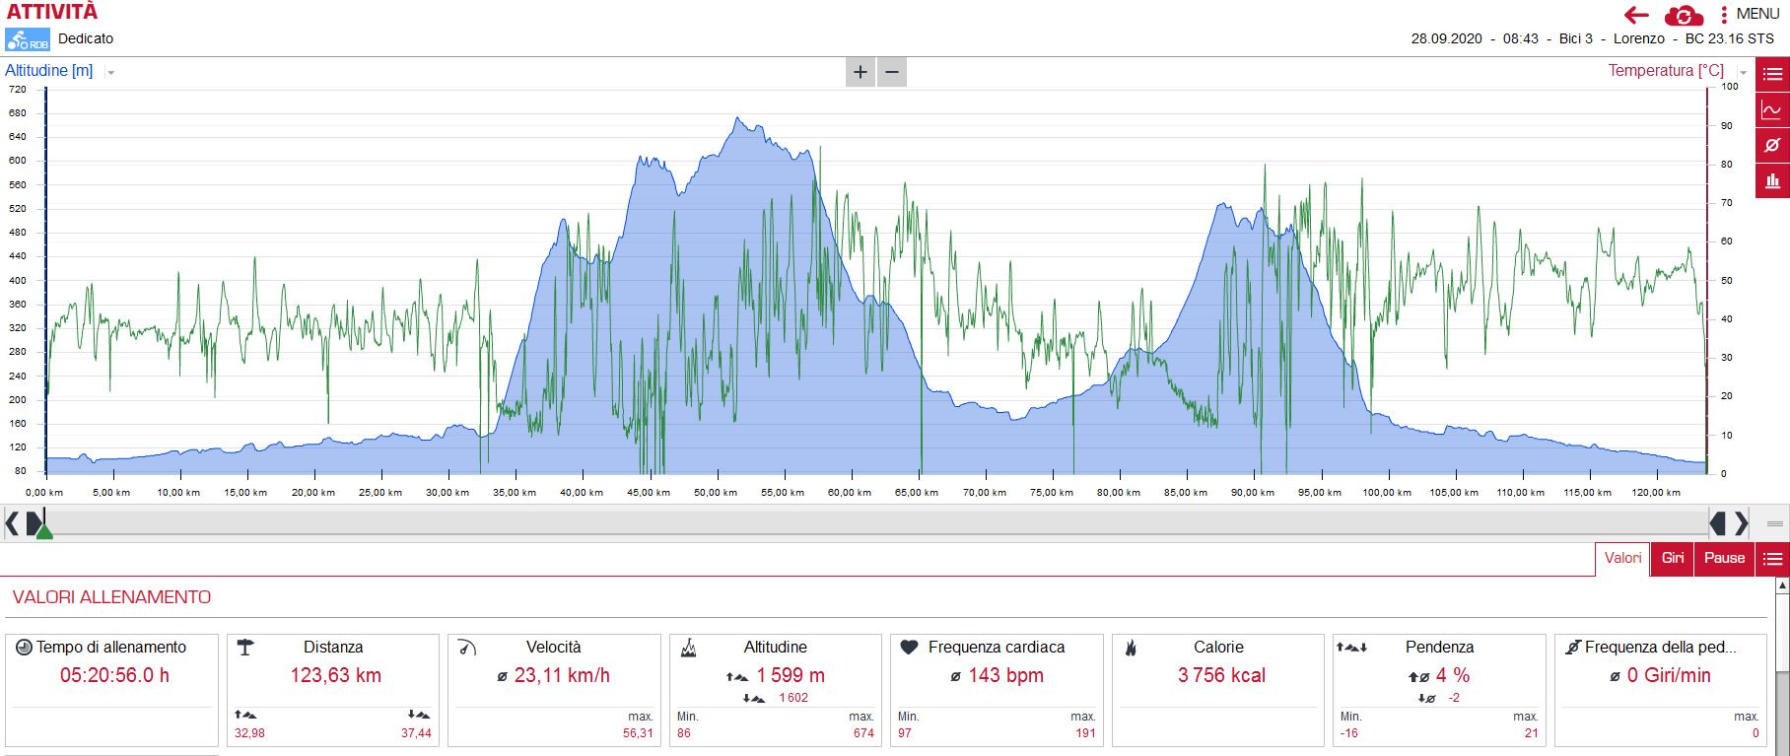Open the MENU with three dots

pos(1750,14)
